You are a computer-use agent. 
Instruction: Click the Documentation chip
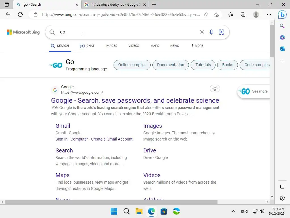[170, 65]
